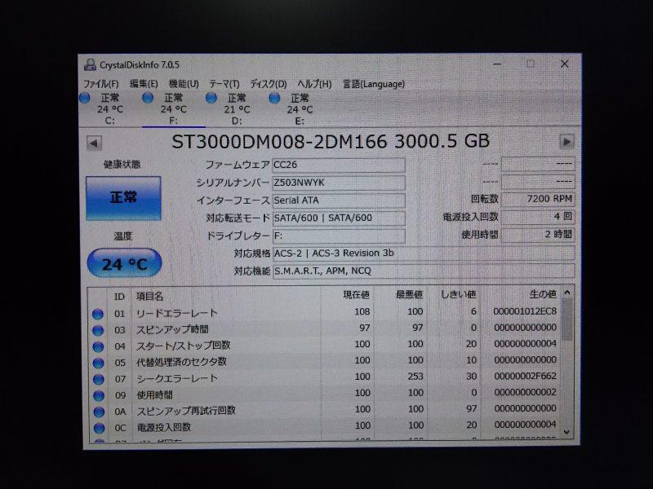Select the シークエラーレート attribute row

pos(325,377)
